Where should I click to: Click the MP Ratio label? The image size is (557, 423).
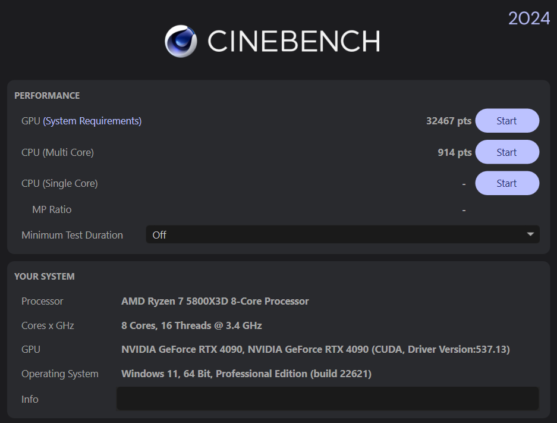click(x=52, y=210)
